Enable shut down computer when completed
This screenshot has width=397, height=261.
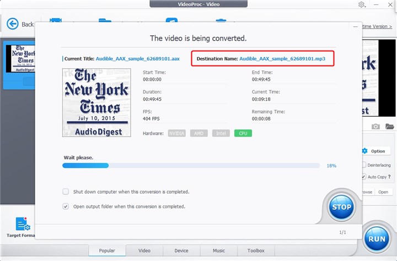[x=66, y=192]
